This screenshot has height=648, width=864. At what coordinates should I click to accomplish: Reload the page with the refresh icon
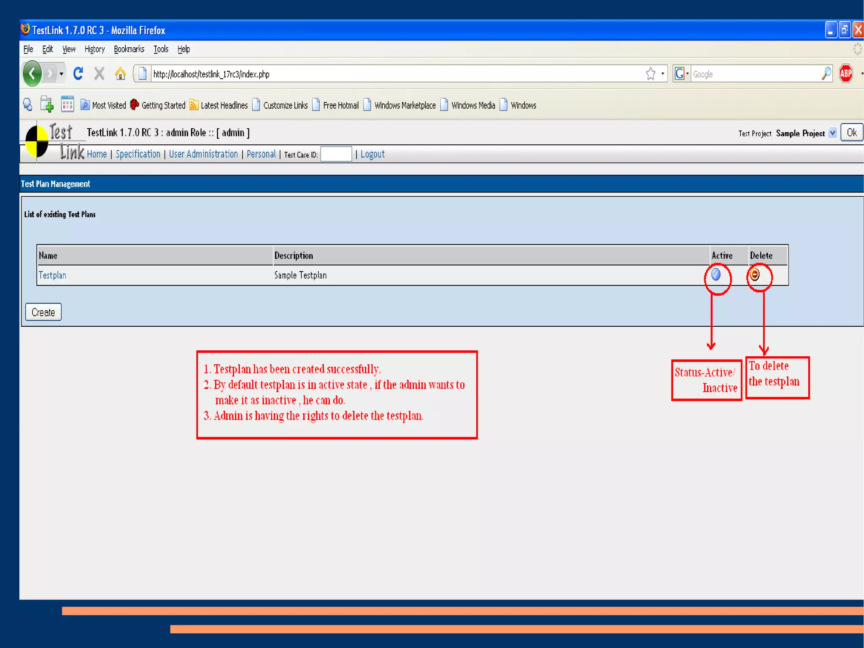tap(78, 73)
